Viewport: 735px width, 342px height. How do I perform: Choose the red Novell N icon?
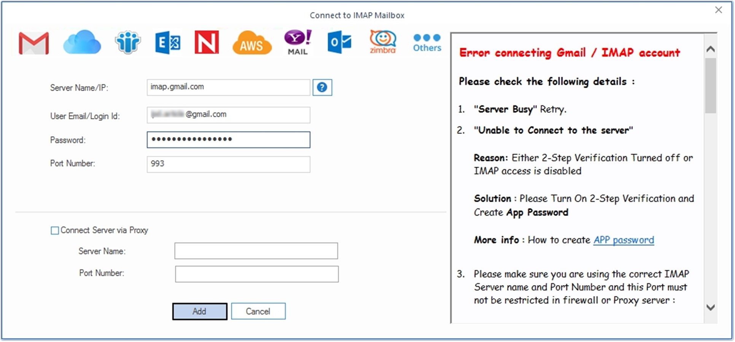[207, 42]
